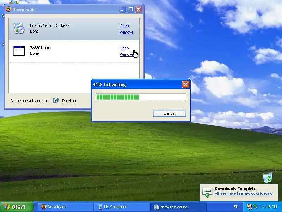Click the Downloads Complete notification icon
This screenshot has width=282, height=212.
207,192
